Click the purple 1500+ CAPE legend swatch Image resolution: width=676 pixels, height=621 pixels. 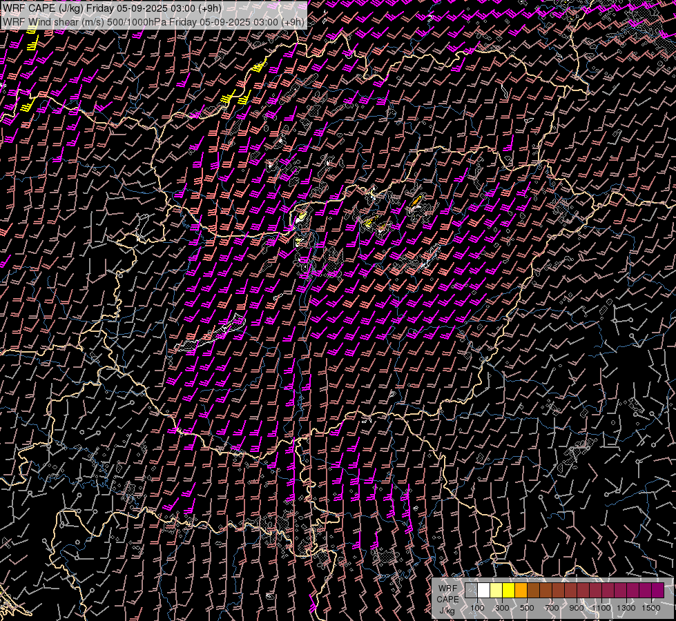pos(658,591)
